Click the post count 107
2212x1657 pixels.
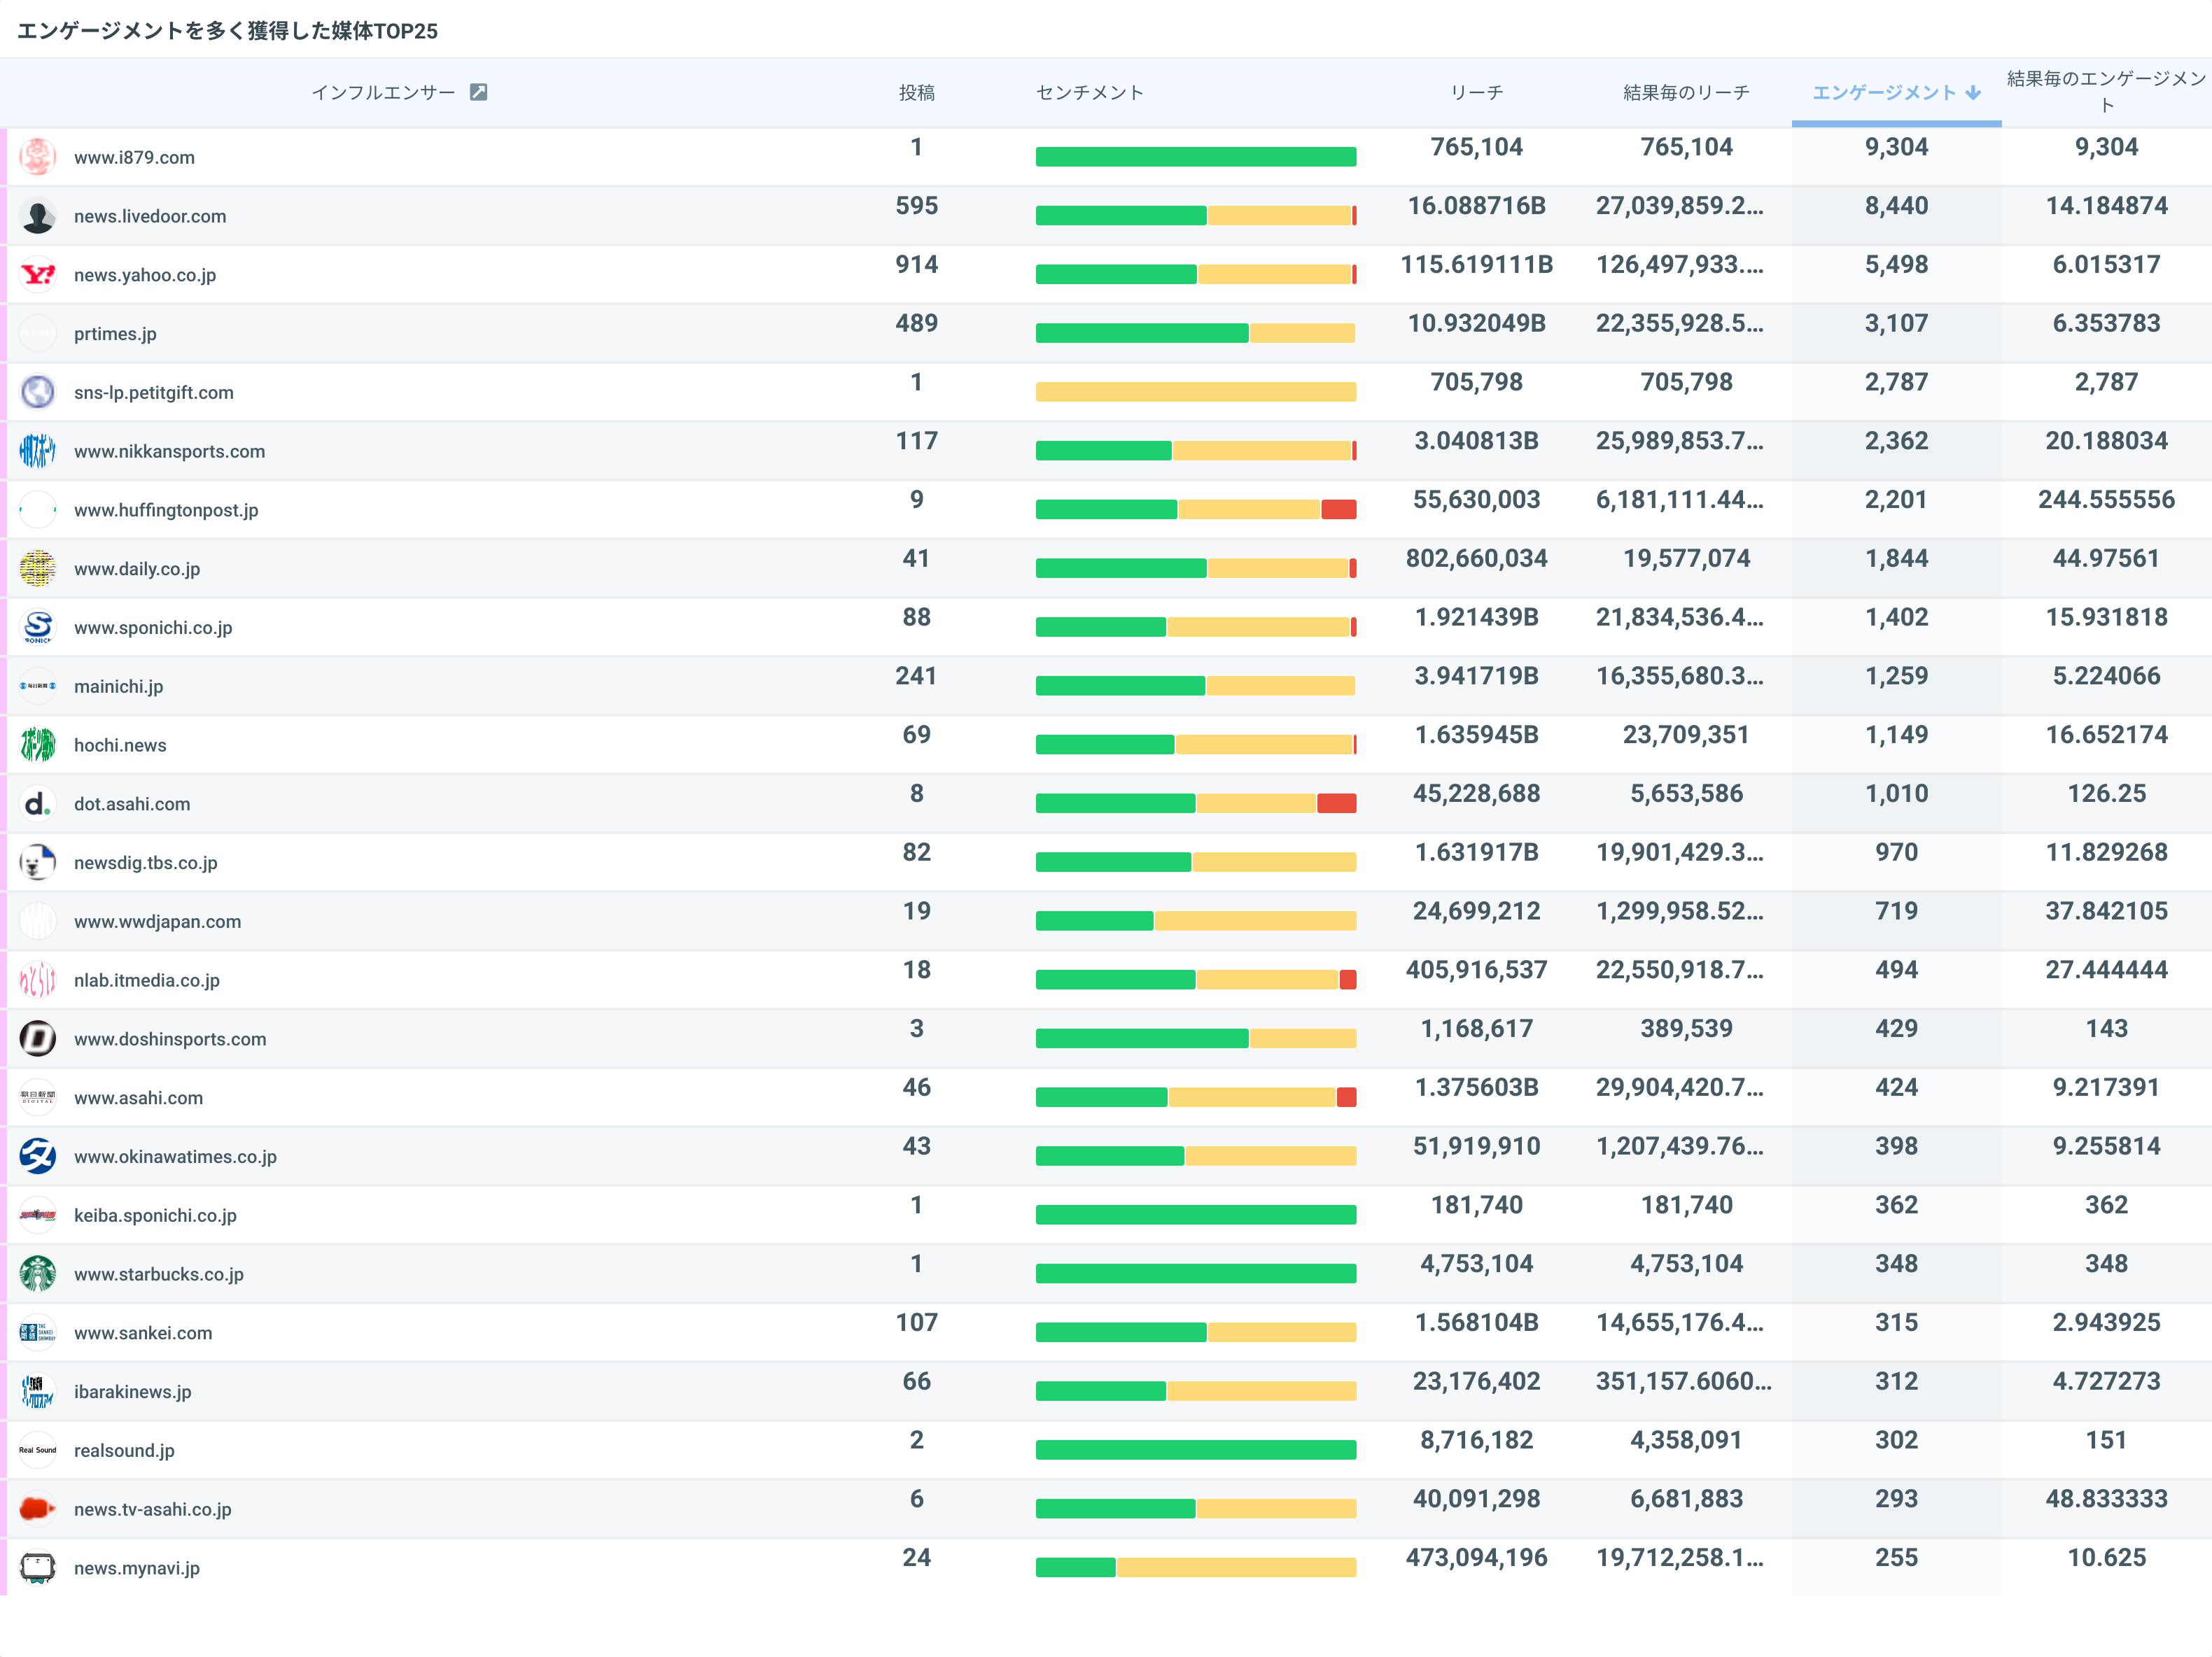[916, 1323]
